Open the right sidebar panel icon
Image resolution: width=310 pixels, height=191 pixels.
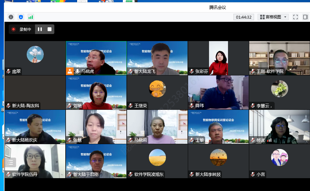pyautogui.click(x=305, y=17)
